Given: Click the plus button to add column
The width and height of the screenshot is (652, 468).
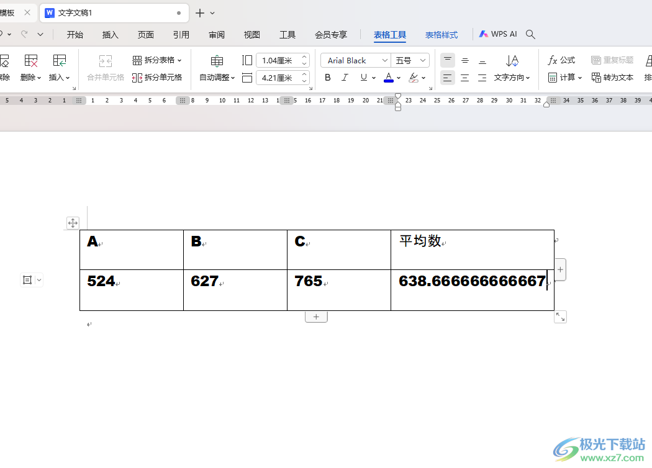Looking at the screenshot, I should click(560, 269).
